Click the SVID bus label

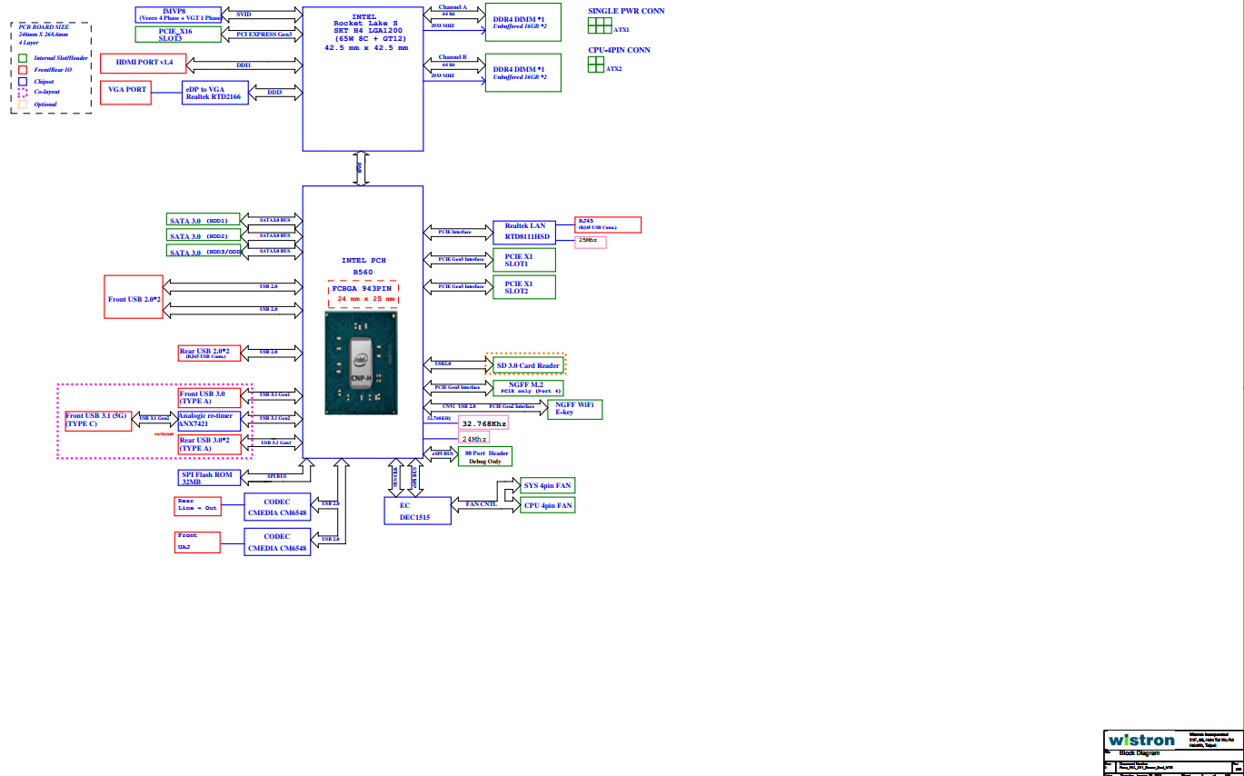244,15
